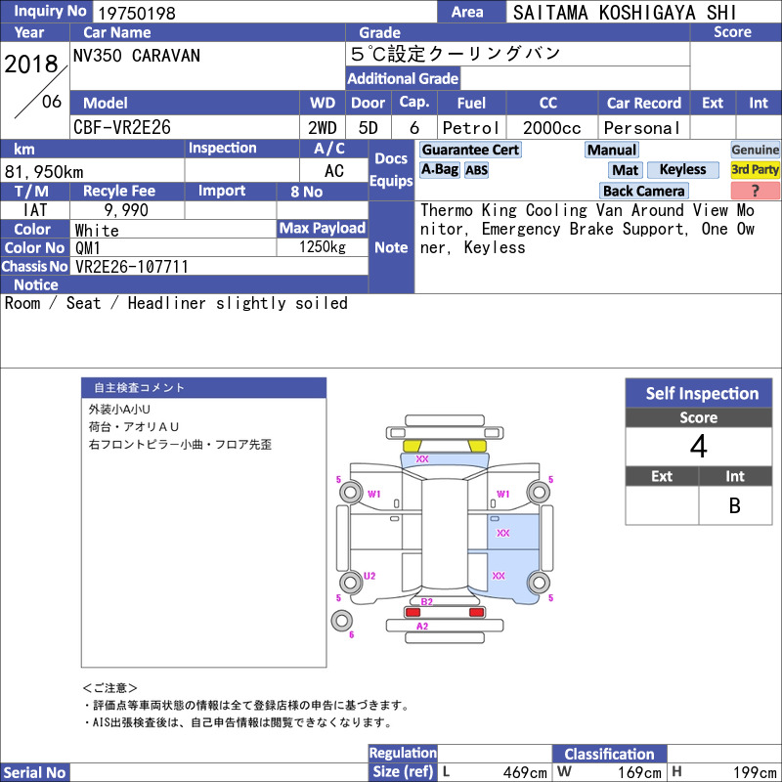
Task: Click the ABS equipment badge
Action: [x=476, y=170]
